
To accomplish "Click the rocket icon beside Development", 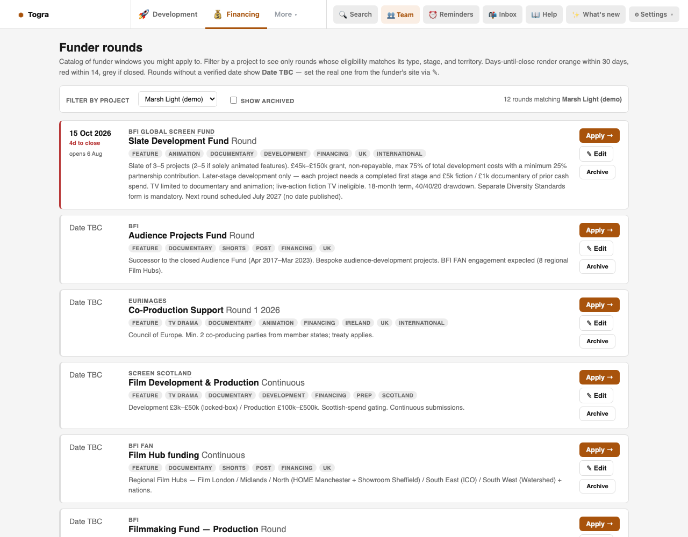I will [144, 14].
